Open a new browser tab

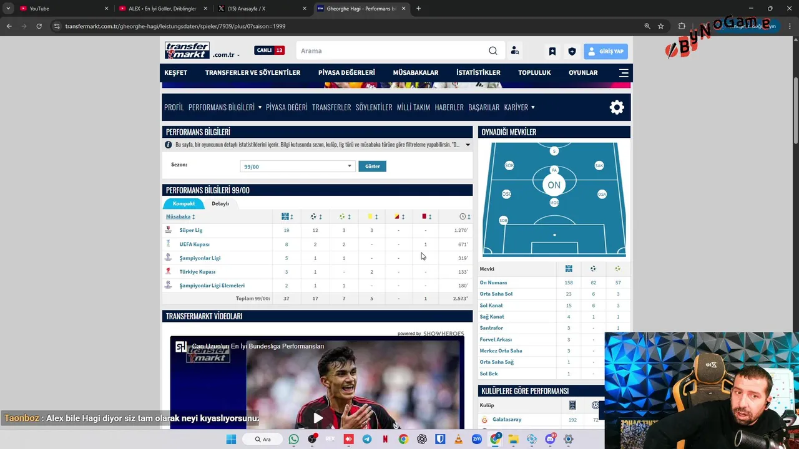pyautogui.click(x=418, y=9)
